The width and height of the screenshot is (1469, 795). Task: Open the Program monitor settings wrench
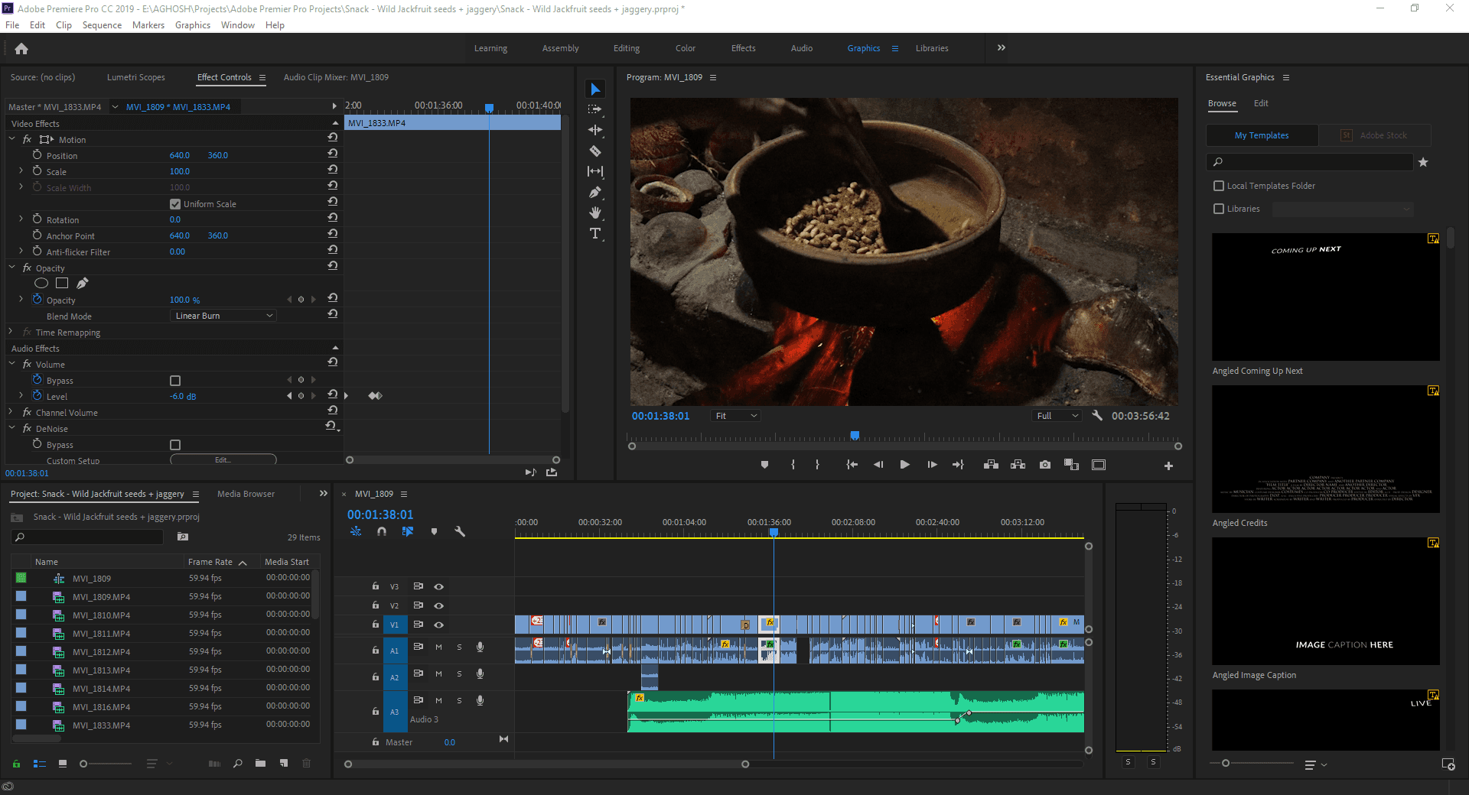click(1097, 415)
